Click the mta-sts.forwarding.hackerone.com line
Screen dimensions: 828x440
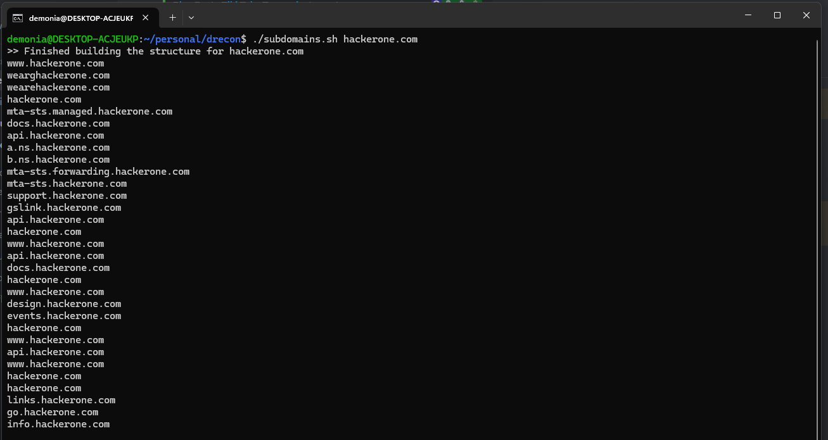pyautogui.click(x=98, y=172)
